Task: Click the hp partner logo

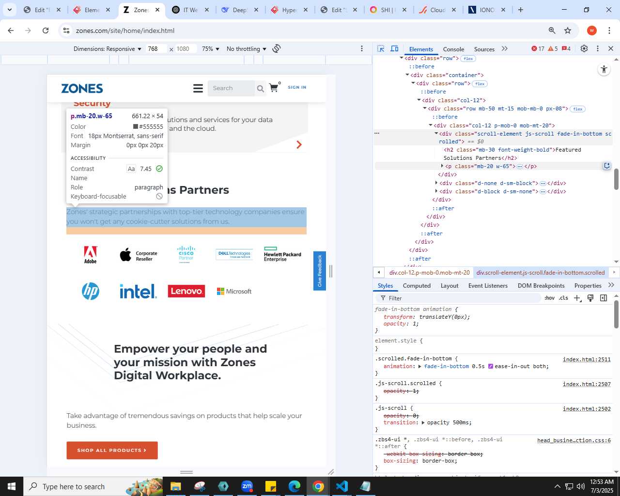Action: point(91,291)
